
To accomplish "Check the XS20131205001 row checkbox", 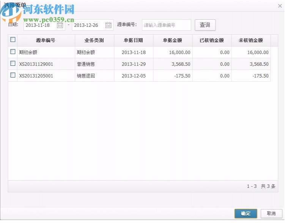I will 13,75.
